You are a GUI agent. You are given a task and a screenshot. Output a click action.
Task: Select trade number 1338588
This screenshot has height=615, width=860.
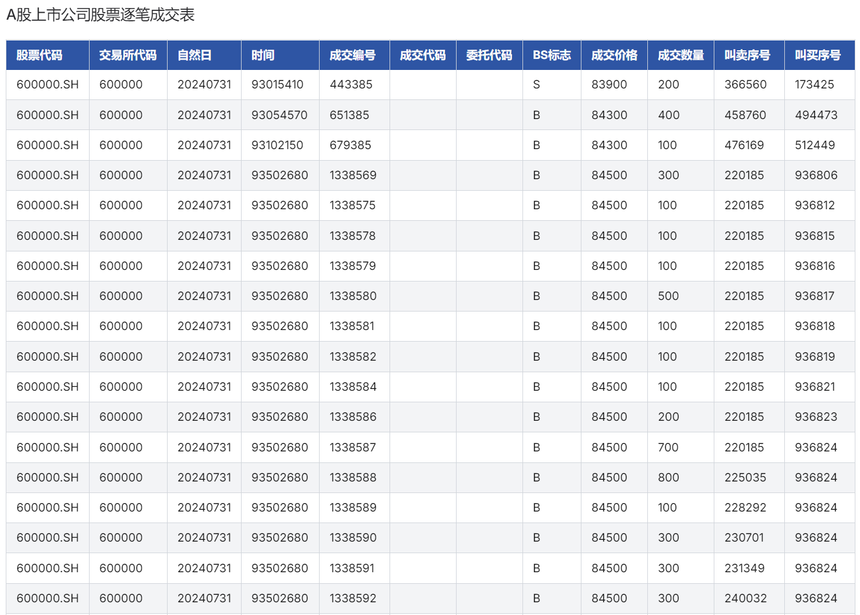[353, 477]
